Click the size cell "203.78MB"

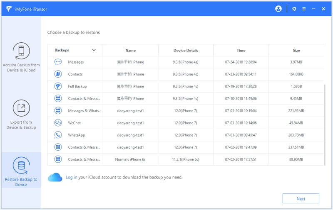click(x=296, y=135)
